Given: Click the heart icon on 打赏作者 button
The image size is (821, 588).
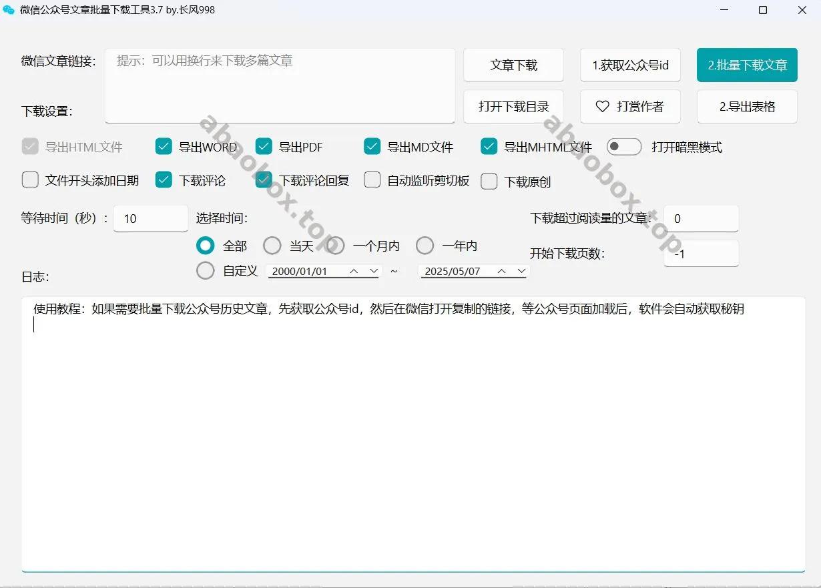Looking at the screenshot, I should (603, 107).
